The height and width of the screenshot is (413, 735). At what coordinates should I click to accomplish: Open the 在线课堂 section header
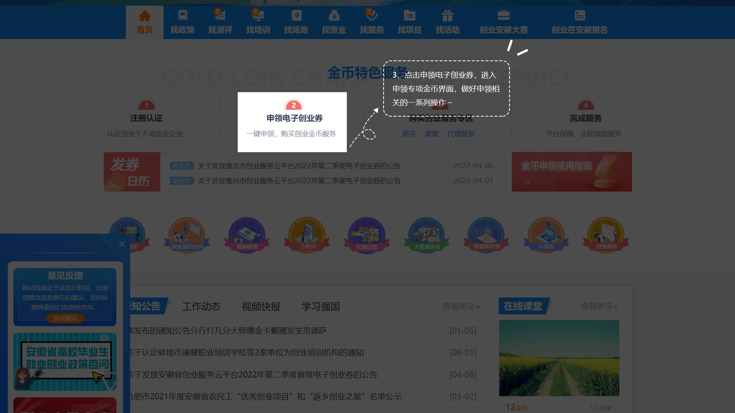coord(523,306)
